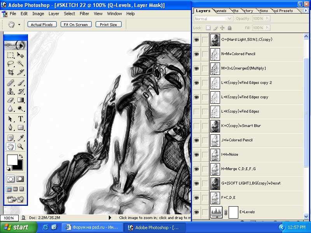Select the Type tool

coord(21,119)
